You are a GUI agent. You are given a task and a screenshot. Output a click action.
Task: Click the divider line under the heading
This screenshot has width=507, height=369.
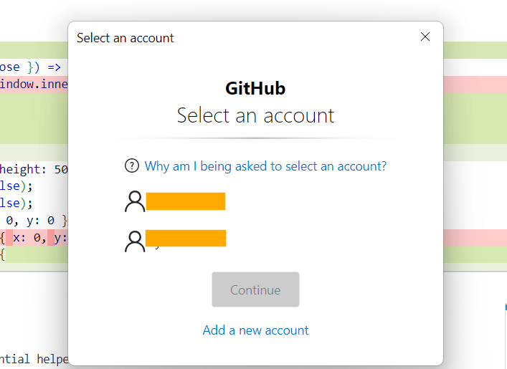[x=255, y=138]
